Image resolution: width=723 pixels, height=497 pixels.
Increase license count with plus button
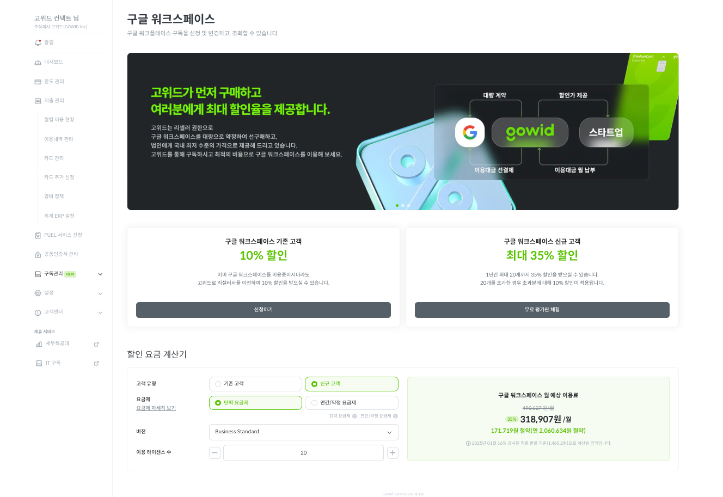(x=393, y=453)
